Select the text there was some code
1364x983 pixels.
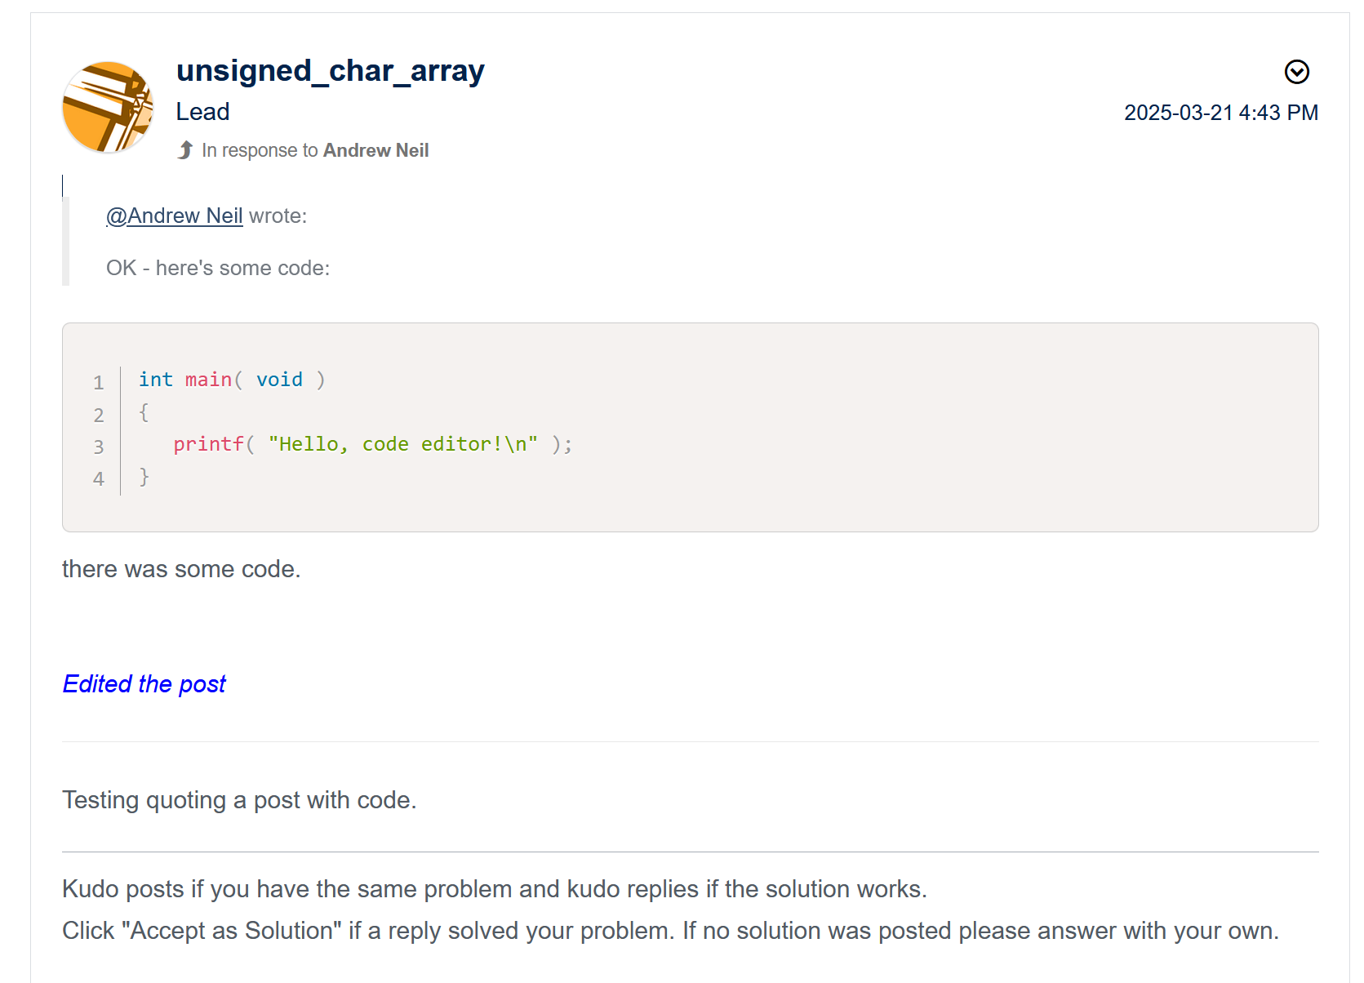[x=181, y=569]
